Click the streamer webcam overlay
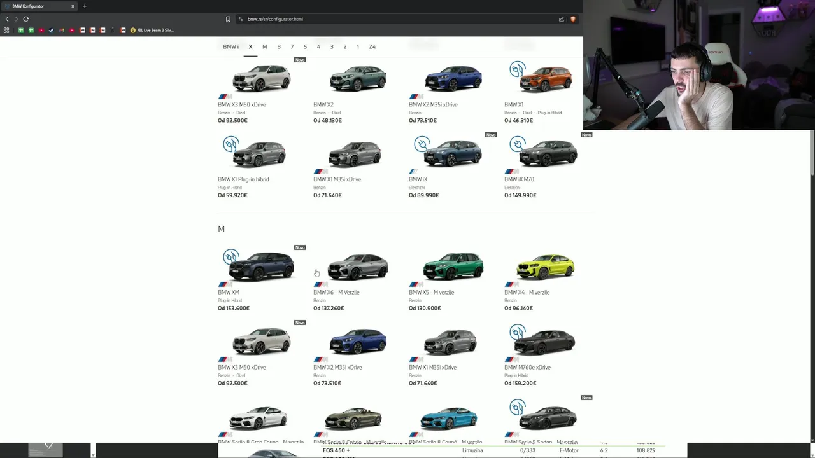The image size is (815, 458). click(699, 65)
